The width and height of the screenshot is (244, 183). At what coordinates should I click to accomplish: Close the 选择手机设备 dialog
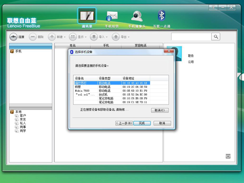169,51
